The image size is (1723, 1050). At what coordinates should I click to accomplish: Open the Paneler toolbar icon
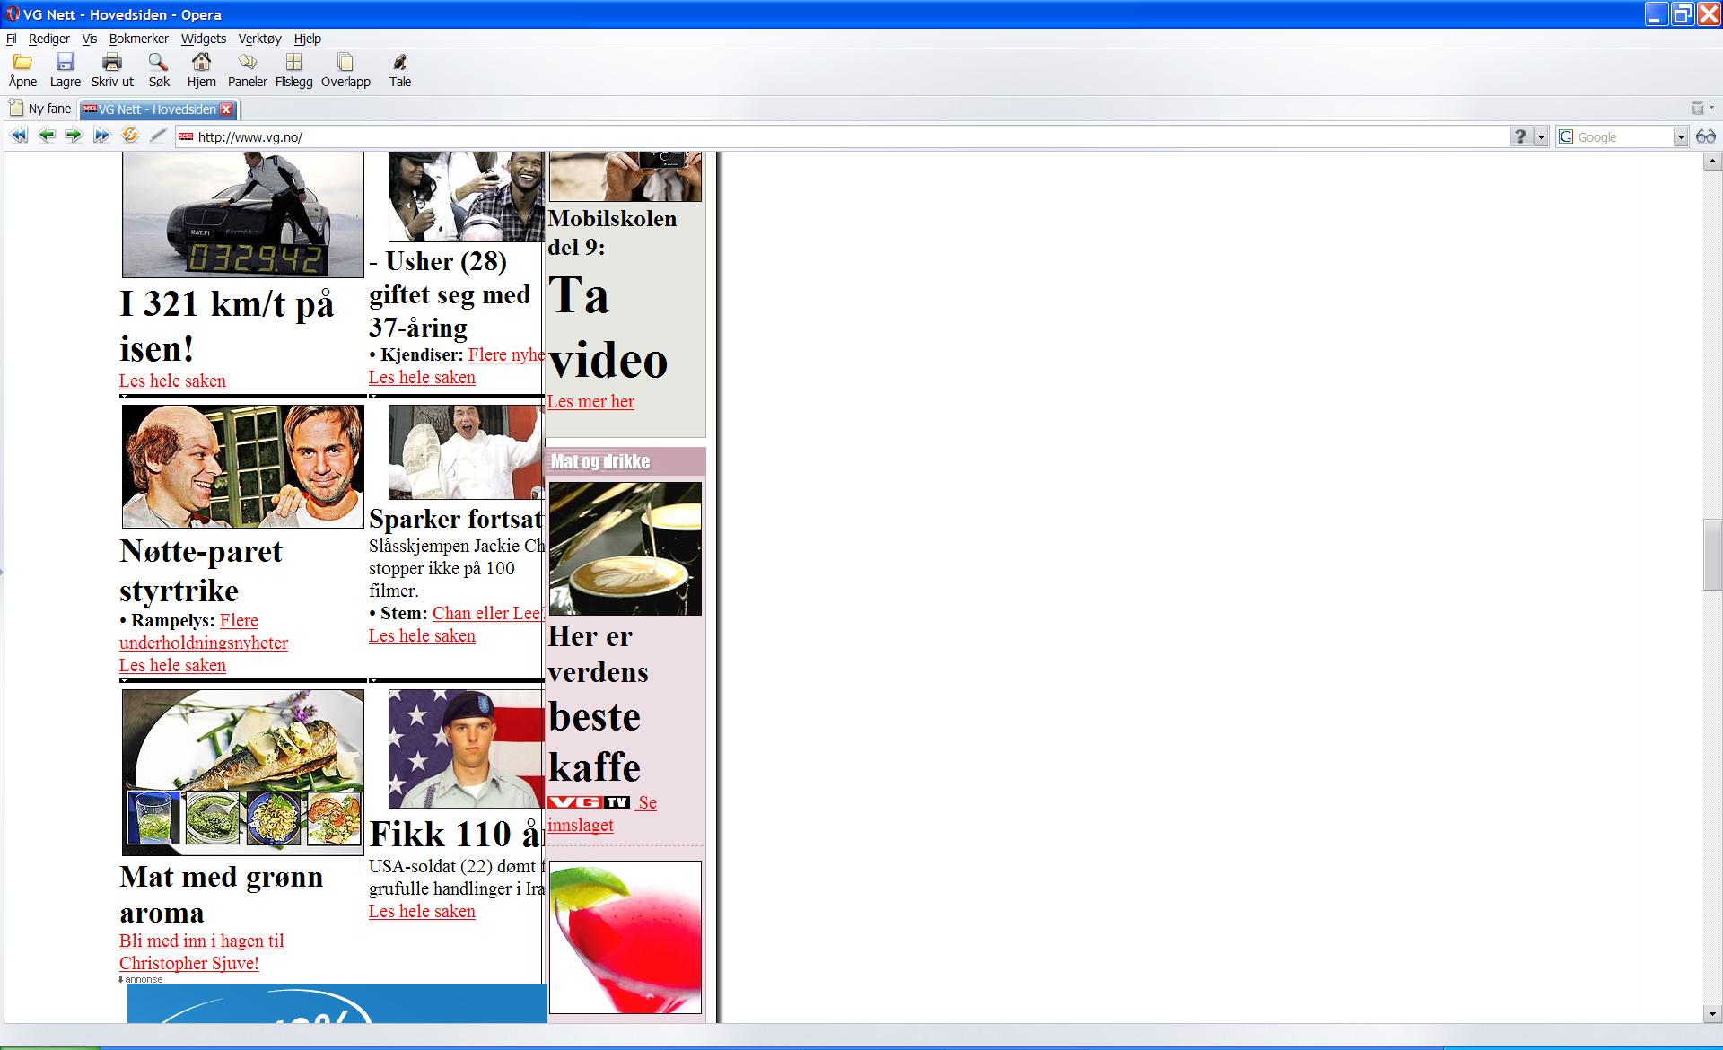tap(247, 62)
